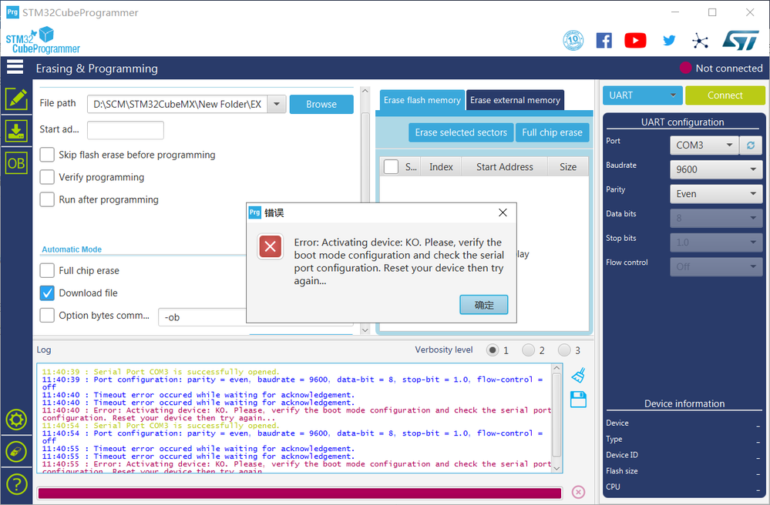Switch to Erase external memory tab

pos(515,100)
